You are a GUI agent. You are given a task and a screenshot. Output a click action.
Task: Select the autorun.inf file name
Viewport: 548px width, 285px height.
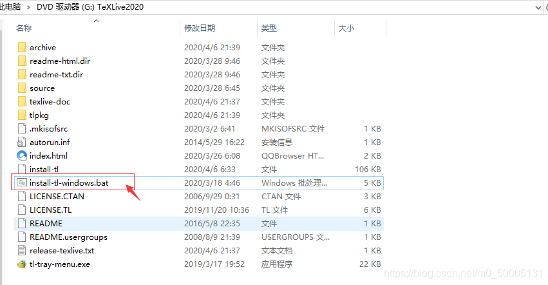coord(50,142)
